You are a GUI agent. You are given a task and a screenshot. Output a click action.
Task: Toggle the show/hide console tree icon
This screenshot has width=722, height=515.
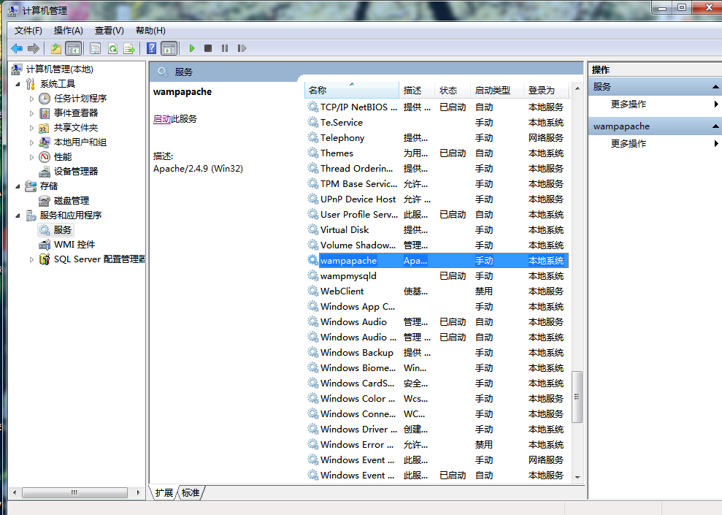[x=73, y=48]
